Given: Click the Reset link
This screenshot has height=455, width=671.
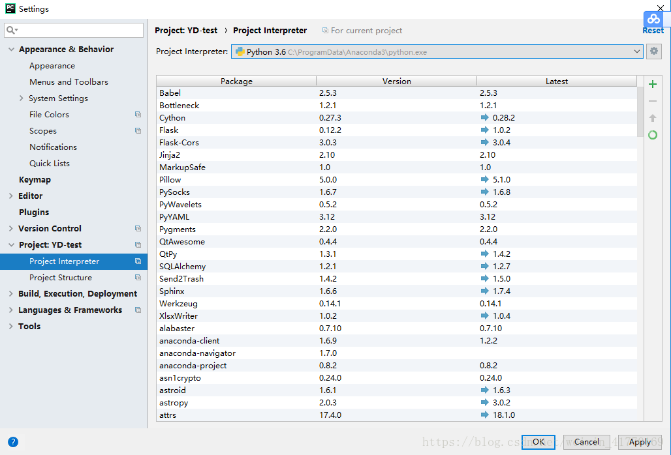Looking at the screenshot, I should pos(653,31).
